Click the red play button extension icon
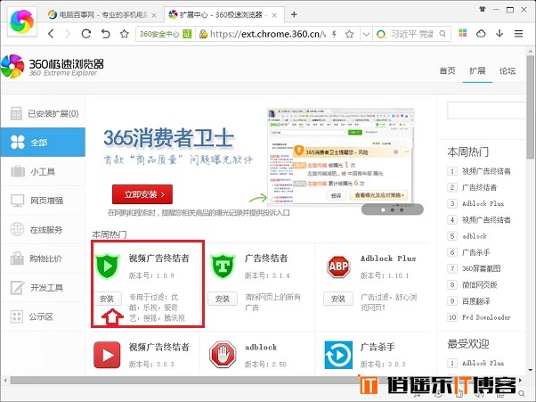The height and width of the screenshot is (402, 536). click(x=107, y=355)
